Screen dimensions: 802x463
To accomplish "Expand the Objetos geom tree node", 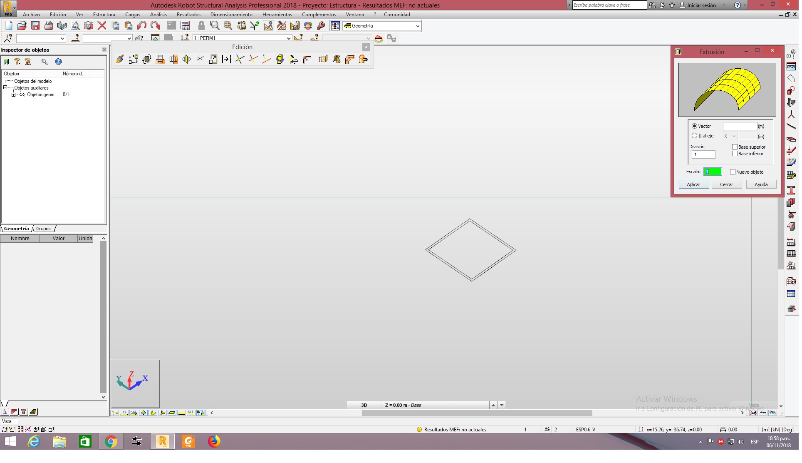I will point(14,95).
